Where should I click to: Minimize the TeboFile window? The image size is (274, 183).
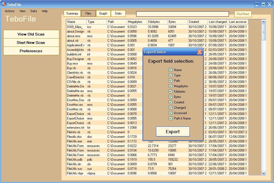[257, 4]
